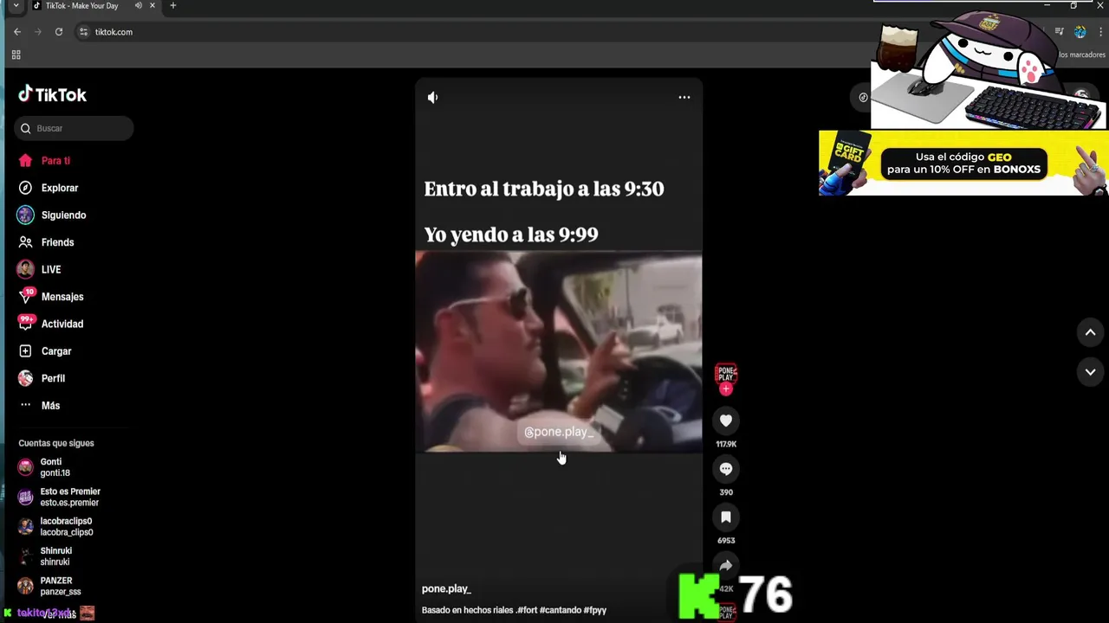Click the home icon beside Para ti
This screenshot has width=1109, height=623.
tap(25, 160)
